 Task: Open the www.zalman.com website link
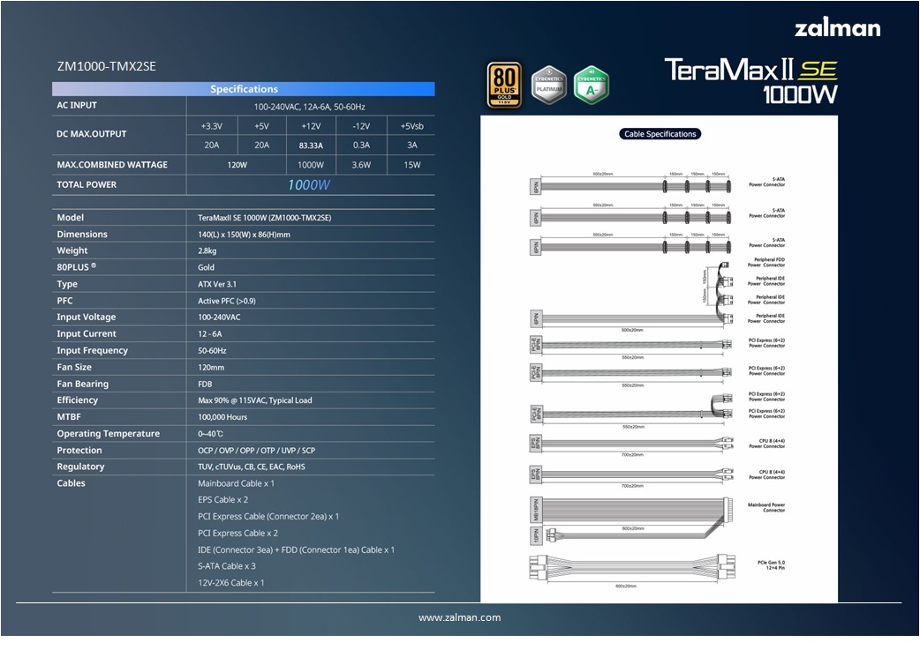pyautogui.click(x=459, y=617)
